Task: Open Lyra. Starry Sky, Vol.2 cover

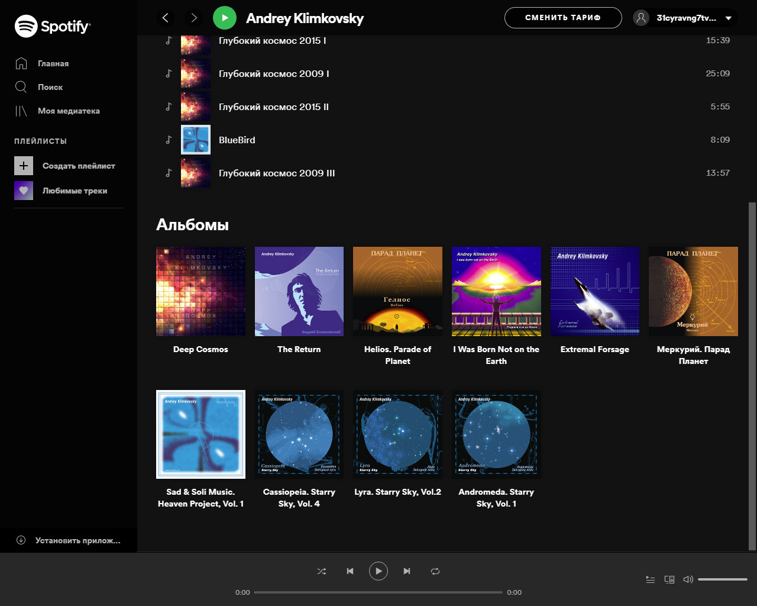Action: pyautogui.click(x=397, y=434)
